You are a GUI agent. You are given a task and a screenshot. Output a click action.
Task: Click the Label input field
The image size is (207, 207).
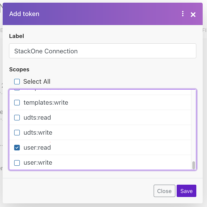tap(103, 51)
